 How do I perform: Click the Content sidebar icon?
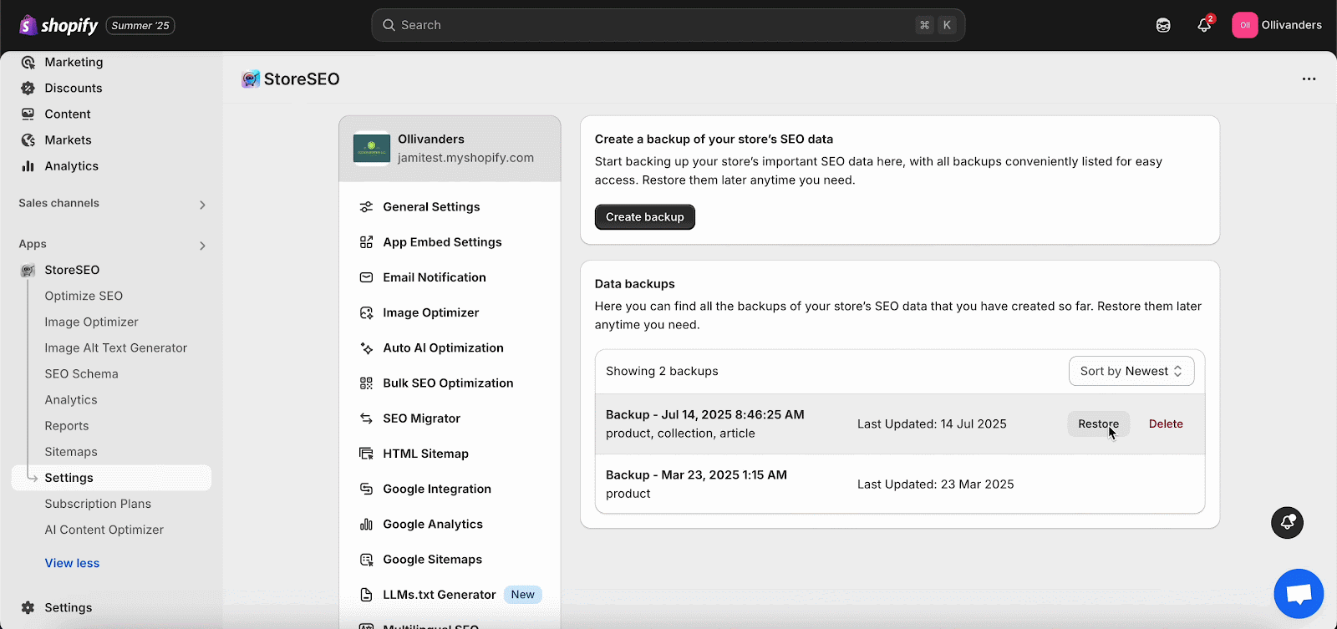point(28,114)
